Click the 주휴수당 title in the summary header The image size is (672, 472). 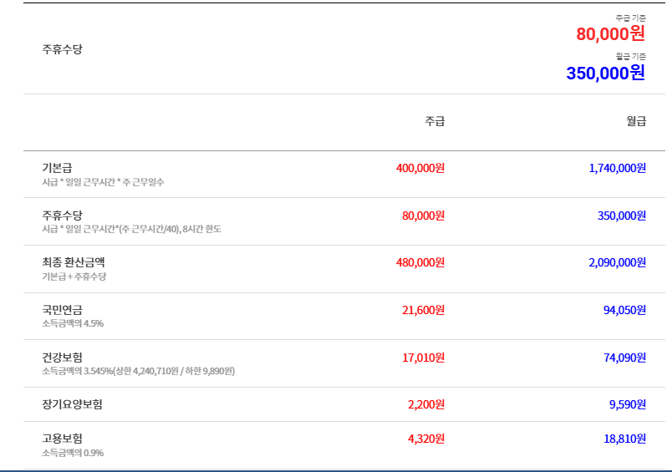62,49
